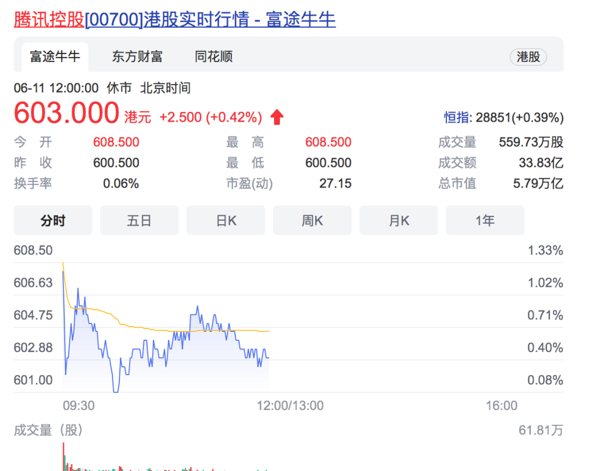
Task: Click the 换手率 value 0.06%
Action: point(120,183)
